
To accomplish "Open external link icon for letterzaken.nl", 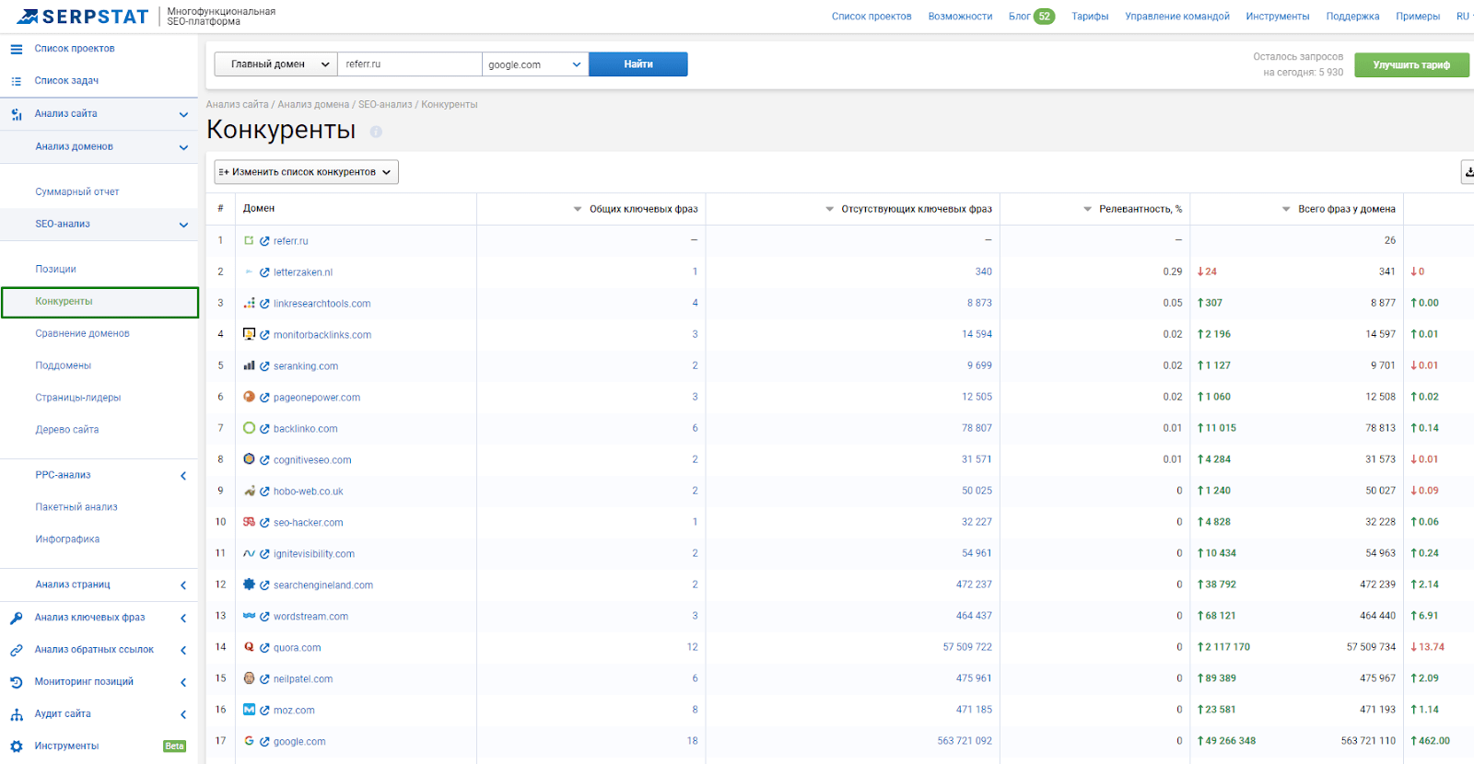I will [x=264, y=272].
